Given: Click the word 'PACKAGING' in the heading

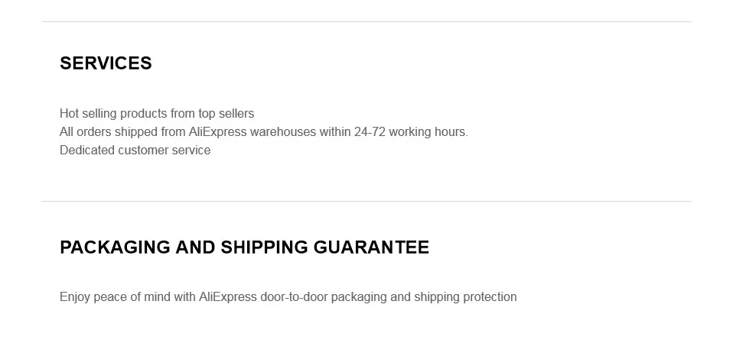Looking at the screenshot, I should [x=115, y=247].
